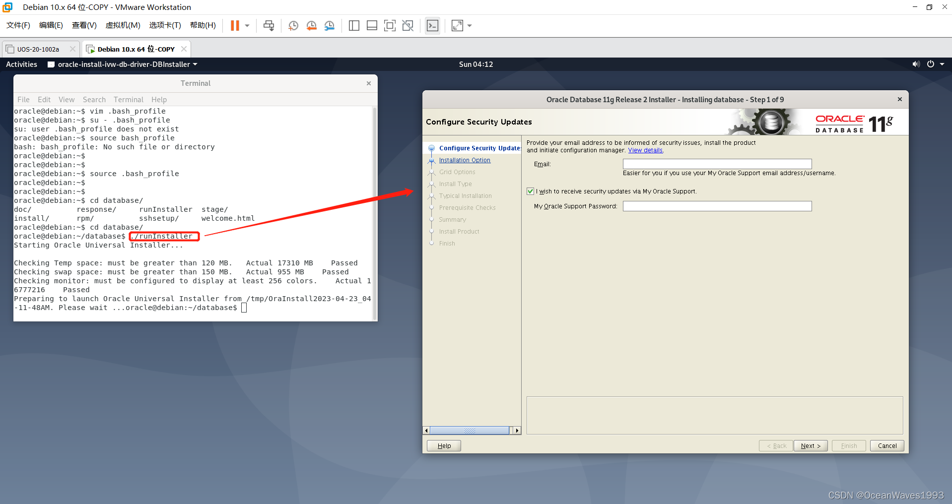Pause the virtual machine
This screenshot has height=504, width=952.
pyautogui.click(x=235, y=26)
